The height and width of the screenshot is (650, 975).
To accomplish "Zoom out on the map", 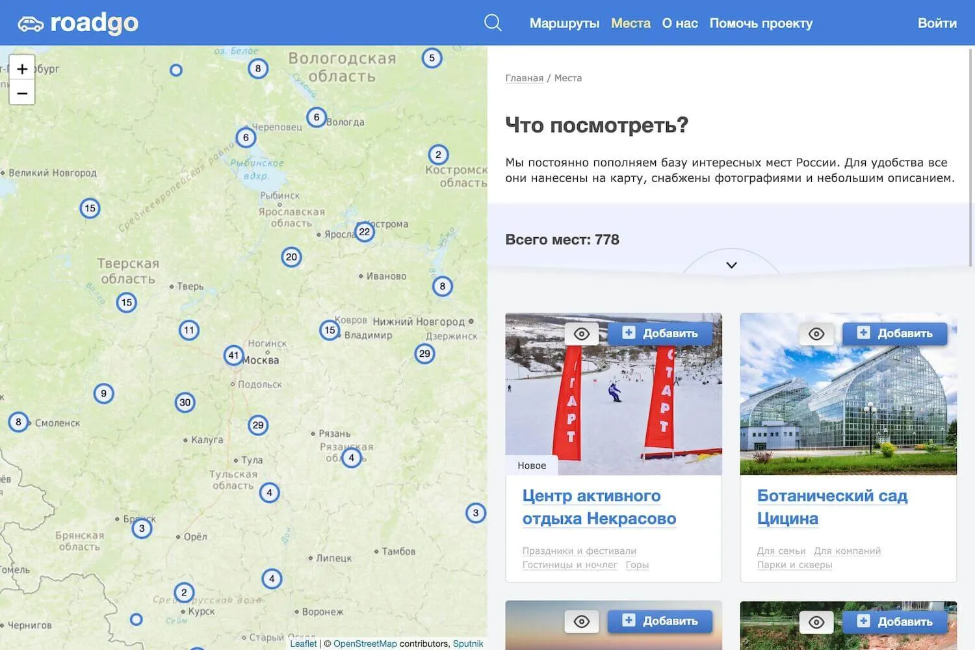I will (22, 94).
